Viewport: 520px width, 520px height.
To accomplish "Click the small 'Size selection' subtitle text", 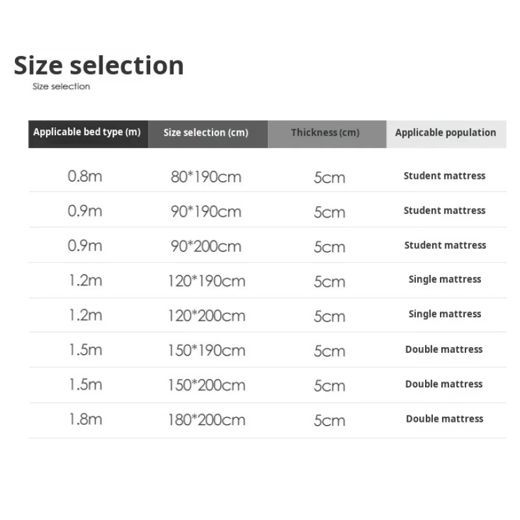I will (61, 86).
